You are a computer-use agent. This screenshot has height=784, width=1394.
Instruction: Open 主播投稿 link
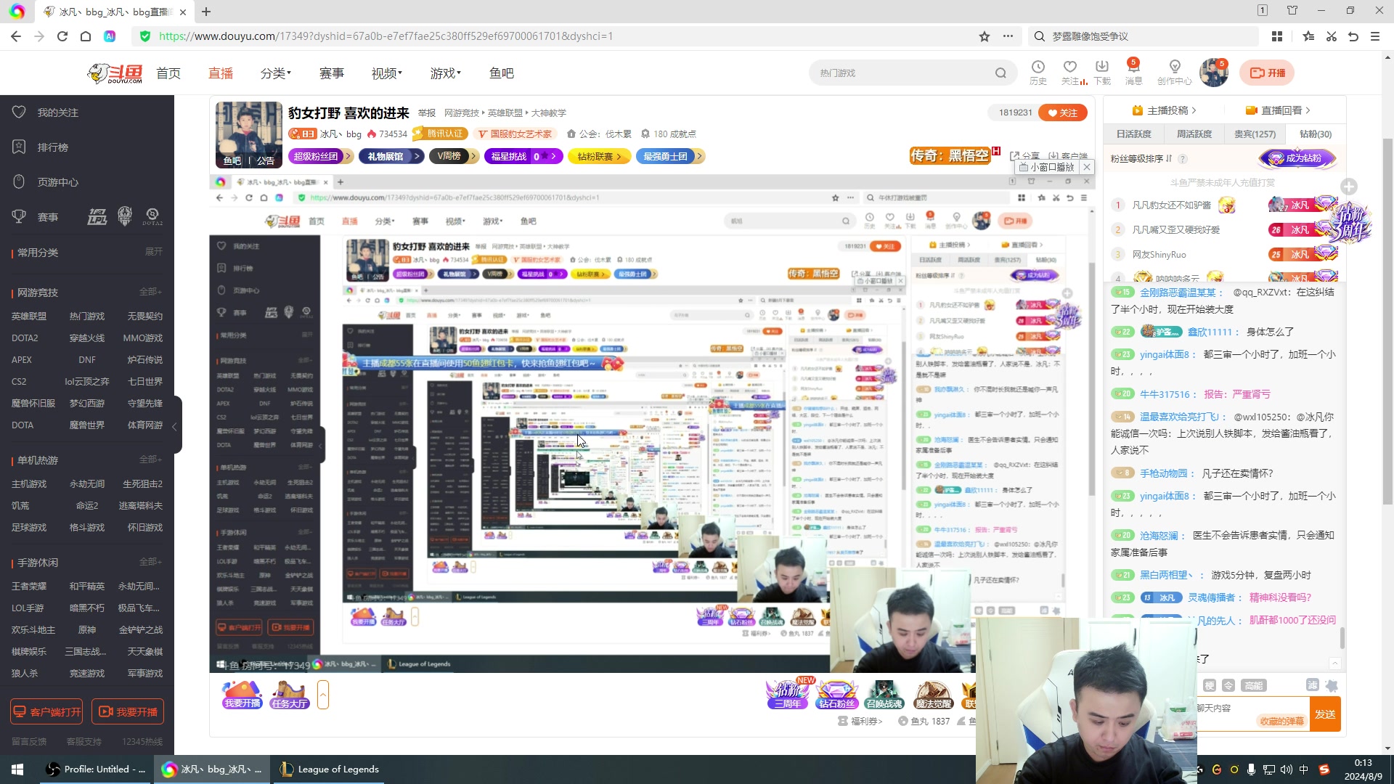[1164, 110]
